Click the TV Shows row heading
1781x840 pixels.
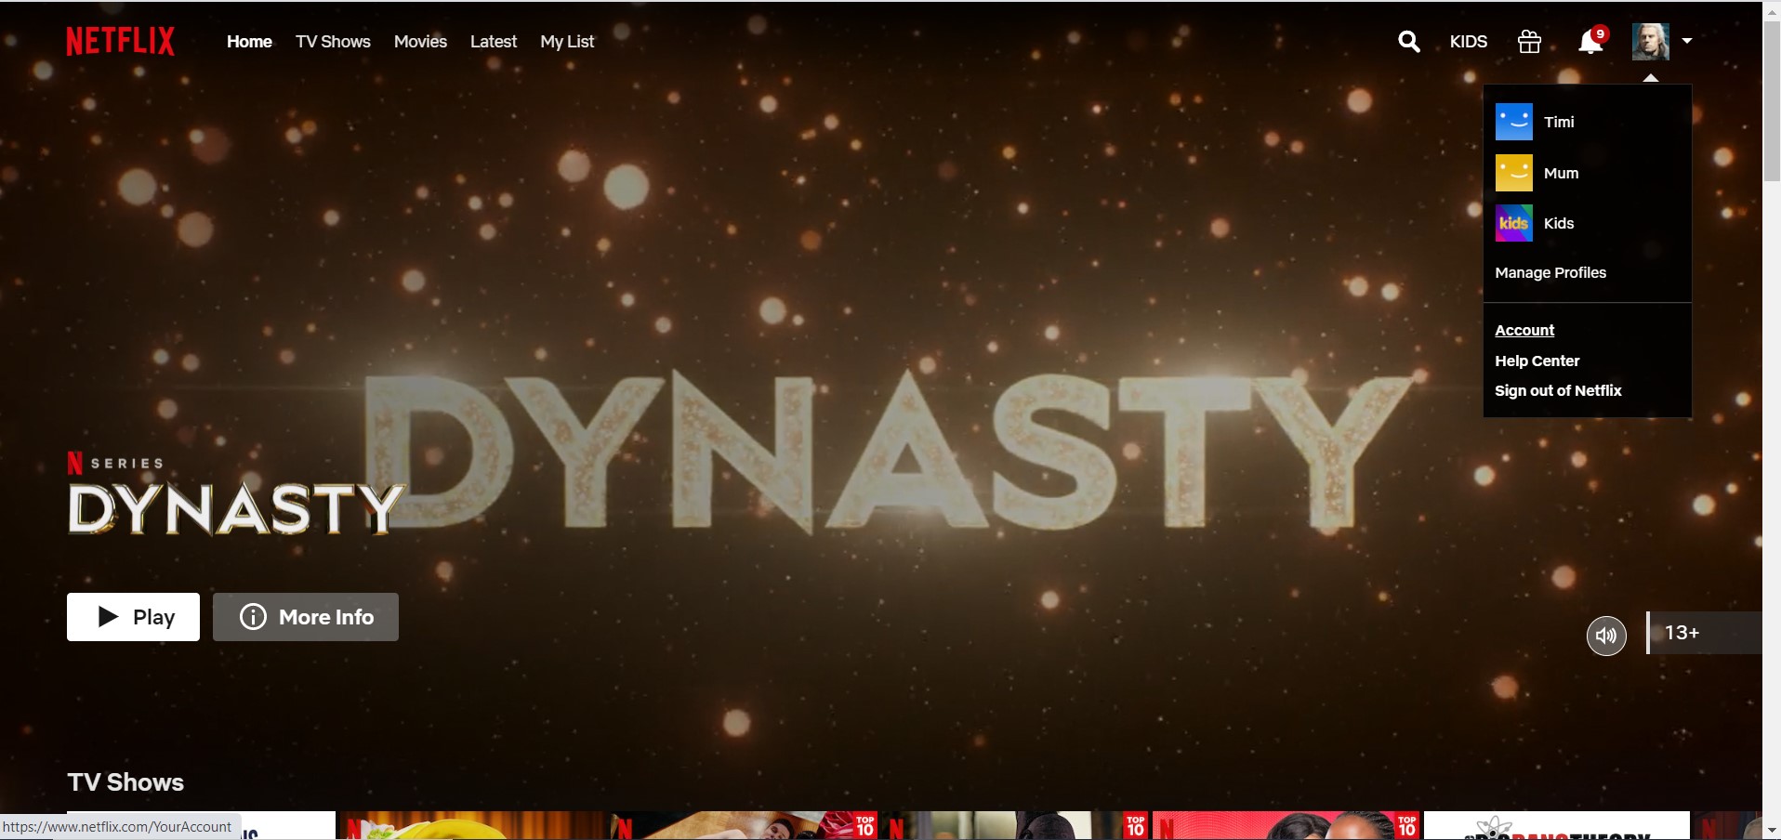point(125,782)
